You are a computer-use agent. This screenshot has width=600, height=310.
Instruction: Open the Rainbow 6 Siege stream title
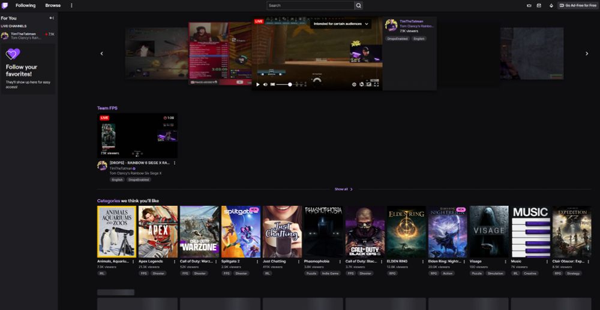coord(140,163)
